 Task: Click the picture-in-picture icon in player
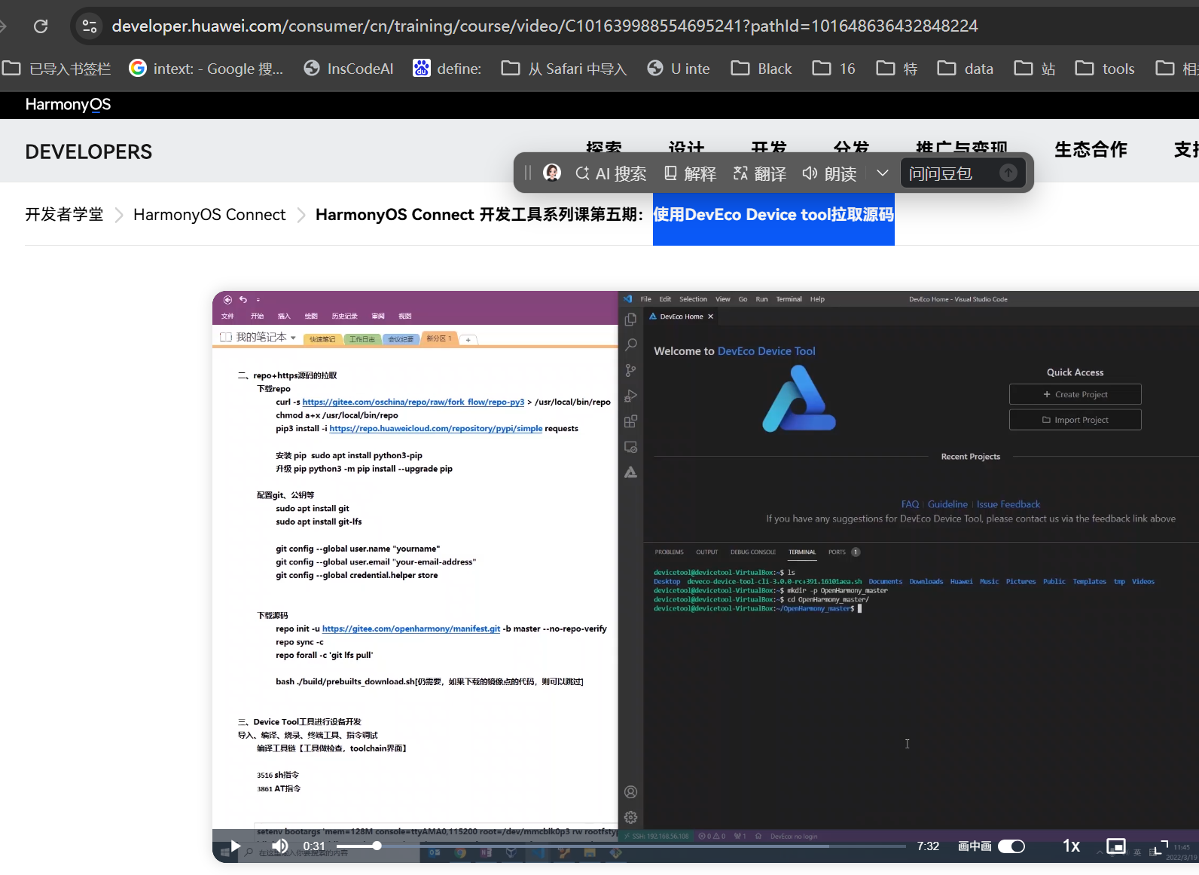pos(1116,846)
